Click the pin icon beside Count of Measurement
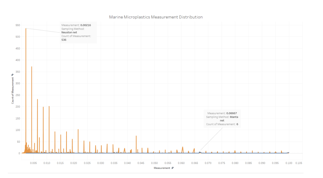 [13, 75]
